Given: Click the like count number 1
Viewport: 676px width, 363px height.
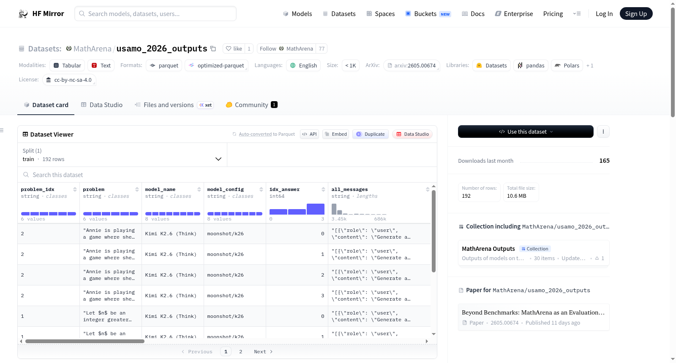Looking at the screenshot, I should click(x=249, y=49).
